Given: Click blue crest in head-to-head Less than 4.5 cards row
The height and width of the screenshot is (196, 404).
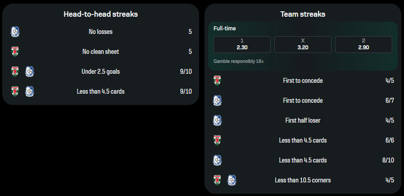Looking at the screenshot, I should [x=29, y=91].
